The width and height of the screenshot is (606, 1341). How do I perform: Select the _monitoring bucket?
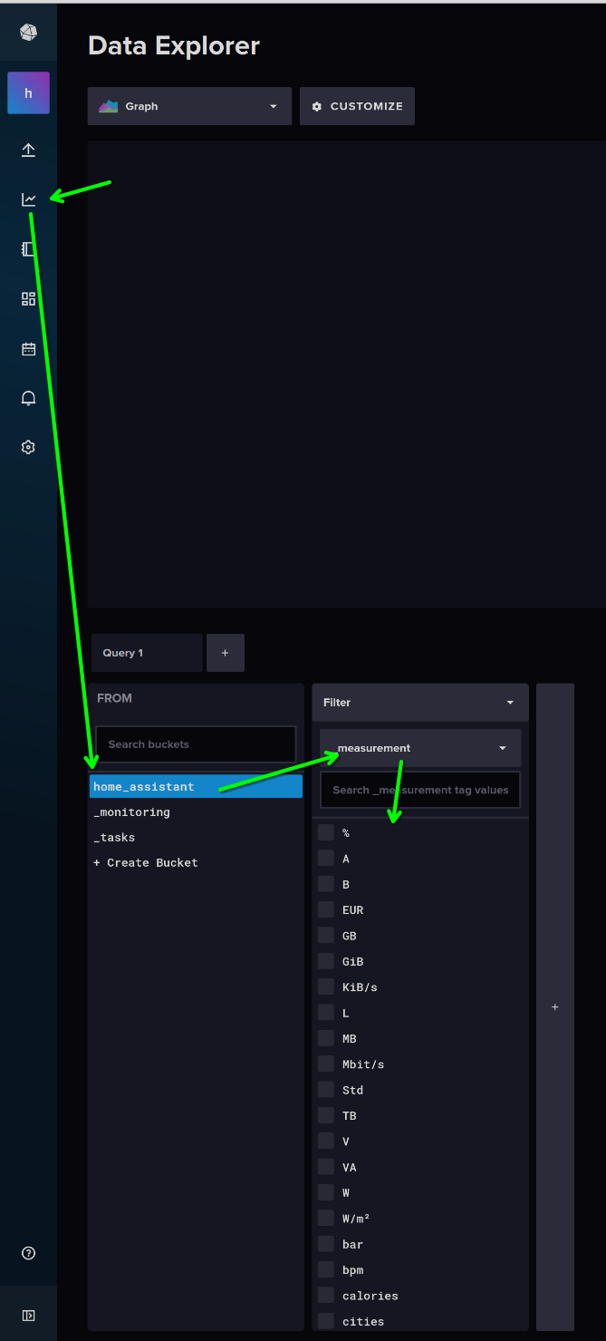[x=132, y=812]
